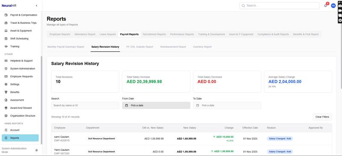The height and width of the screenshot is (156, 342).
Task: Click the Account list icon
Action: click(6, 130)
